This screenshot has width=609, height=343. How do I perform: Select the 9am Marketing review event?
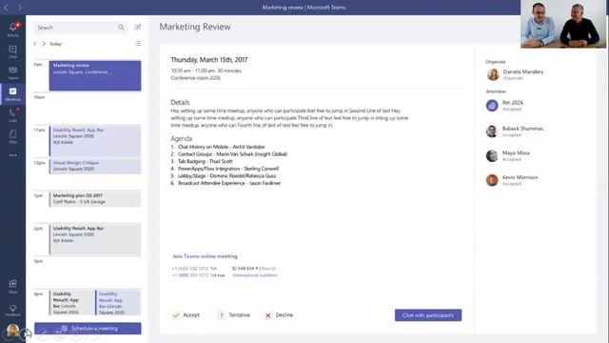(x=95, y=75)
